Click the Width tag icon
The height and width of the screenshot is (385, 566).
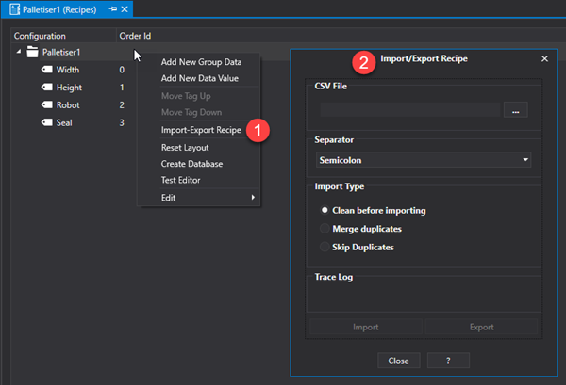click(46, 70)
